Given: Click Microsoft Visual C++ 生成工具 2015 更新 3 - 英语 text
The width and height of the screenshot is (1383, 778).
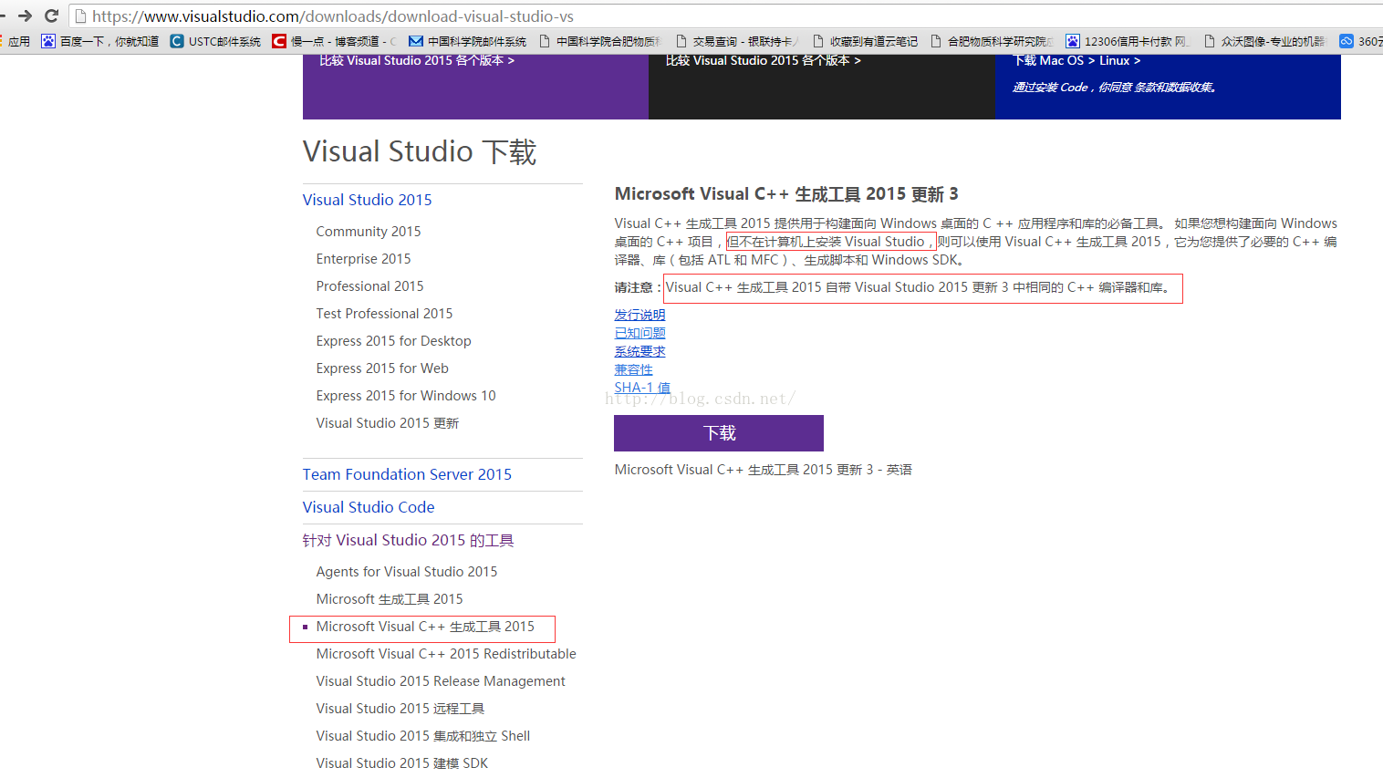Looking at the screenshot, I should pyautogui.click(x=764, y=470).
